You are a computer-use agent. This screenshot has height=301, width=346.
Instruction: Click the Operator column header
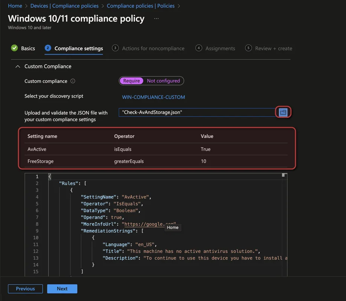124,136
